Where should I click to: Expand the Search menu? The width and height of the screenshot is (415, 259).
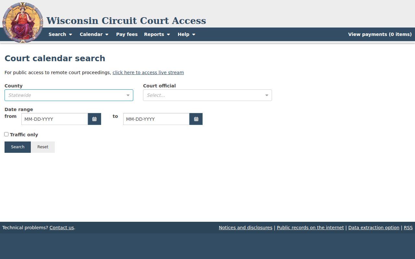[x=60, y=34]
